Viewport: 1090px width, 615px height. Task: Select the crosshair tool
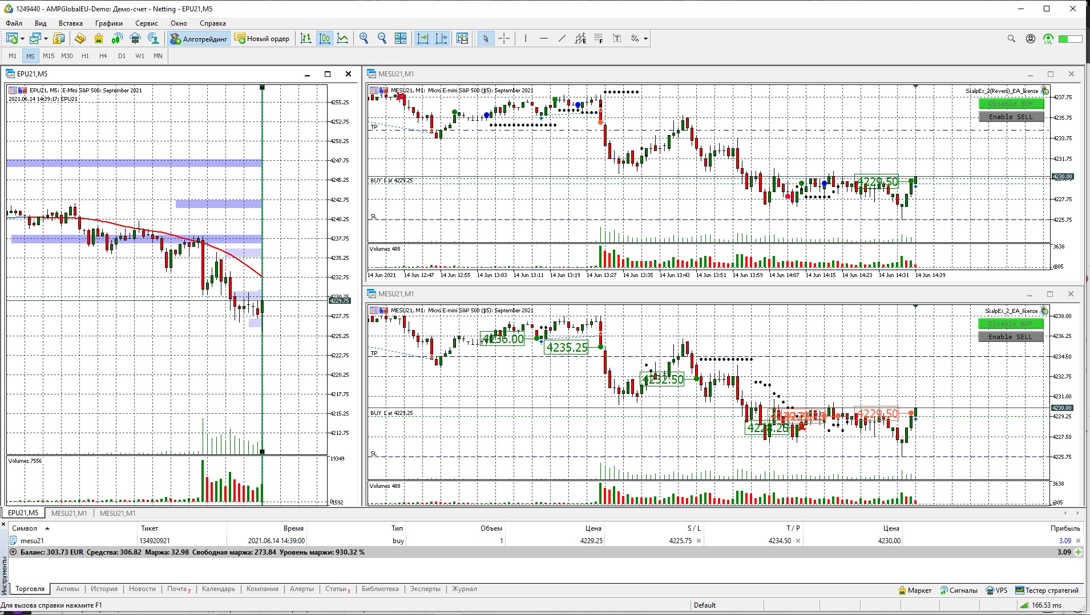pyautogui.click(x=504, y=39)
